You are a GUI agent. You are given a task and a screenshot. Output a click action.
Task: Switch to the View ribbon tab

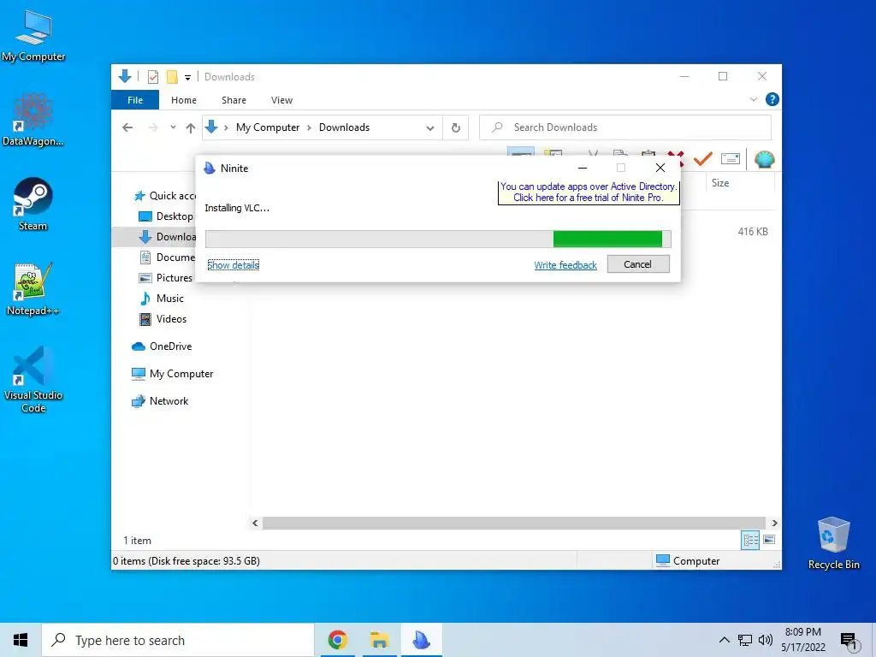point(281,100)
